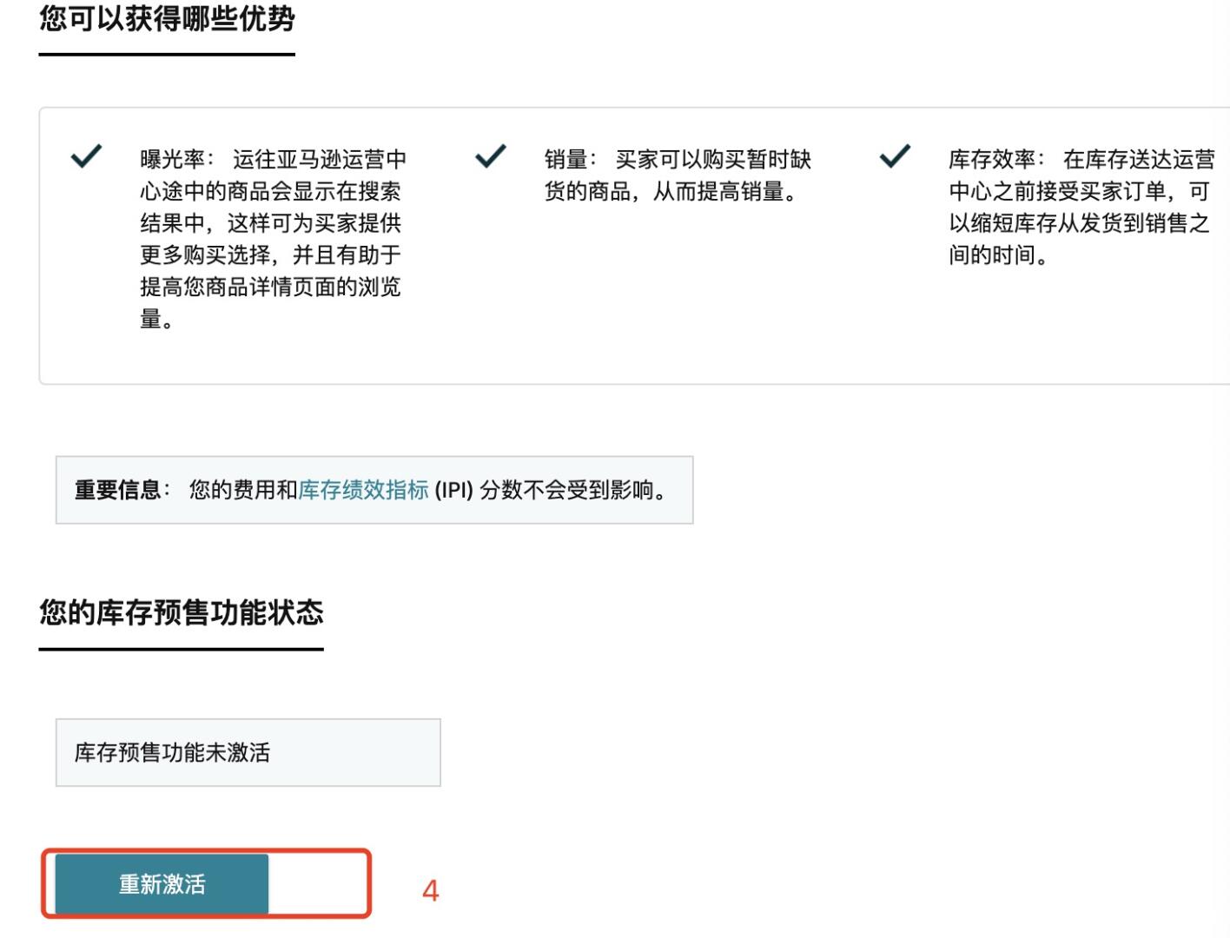The height and width of the screenshot is (938, 1230).
Task: Click empty space inside red outline beside 重新激活
Action: click(x=318, y=884)
